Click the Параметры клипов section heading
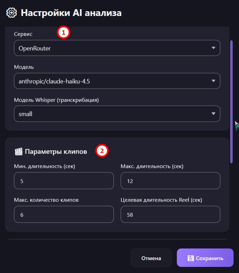This screenshot has width=239, height=273. 56,152
